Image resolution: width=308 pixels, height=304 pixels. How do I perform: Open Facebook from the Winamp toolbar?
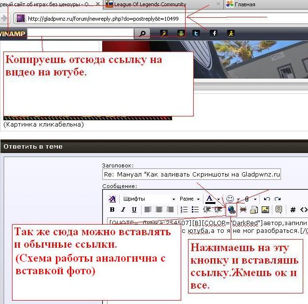[214, 33]
